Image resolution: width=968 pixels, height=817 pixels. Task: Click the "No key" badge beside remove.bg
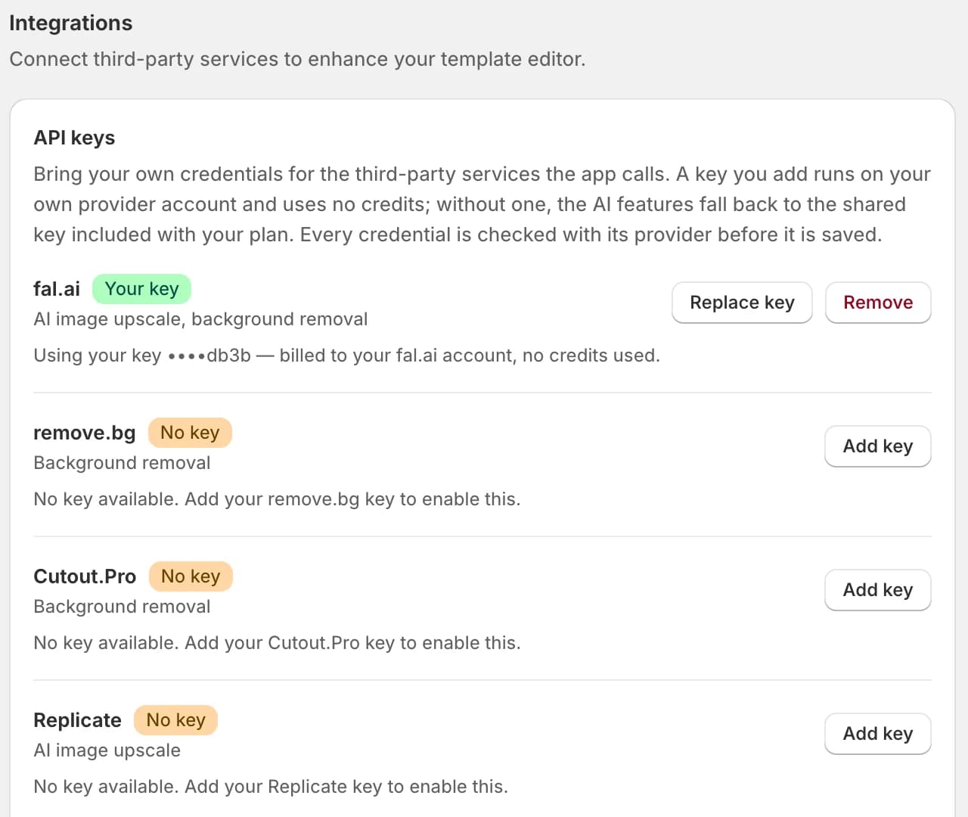(x=190, y=433)
